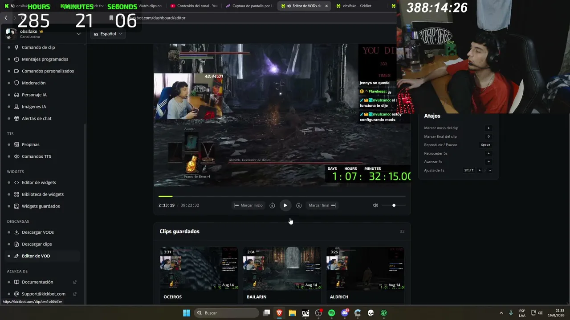Open Task View on the taskbar
This screenshot has height=320, width=570.
(x=266, y=313)
